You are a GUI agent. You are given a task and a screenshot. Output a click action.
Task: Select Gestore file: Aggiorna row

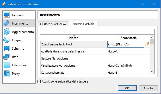click(74, 58)
